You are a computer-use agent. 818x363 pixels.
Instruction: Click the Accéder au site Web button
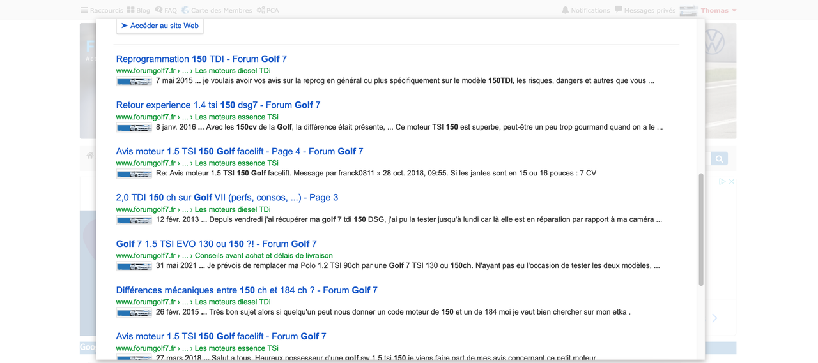(x=160, y=26)
